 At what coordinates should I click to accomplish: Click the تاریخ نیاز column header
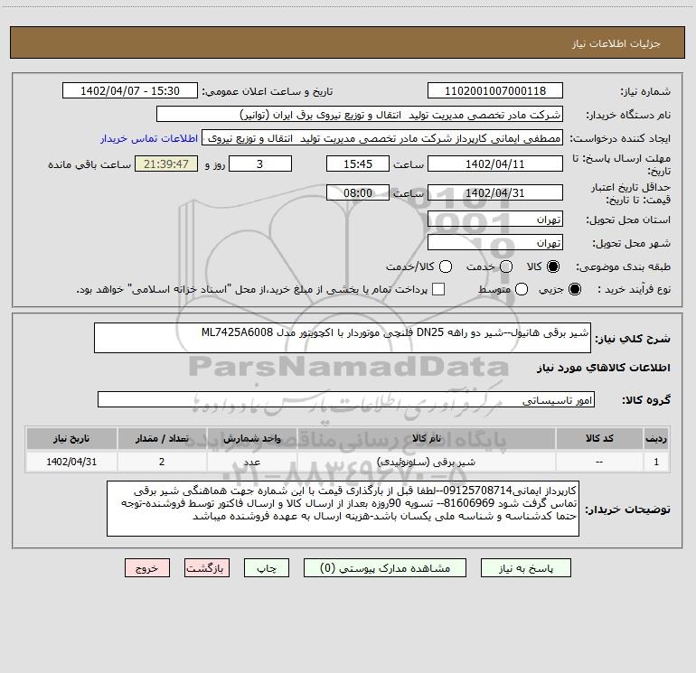click(71, 438)
